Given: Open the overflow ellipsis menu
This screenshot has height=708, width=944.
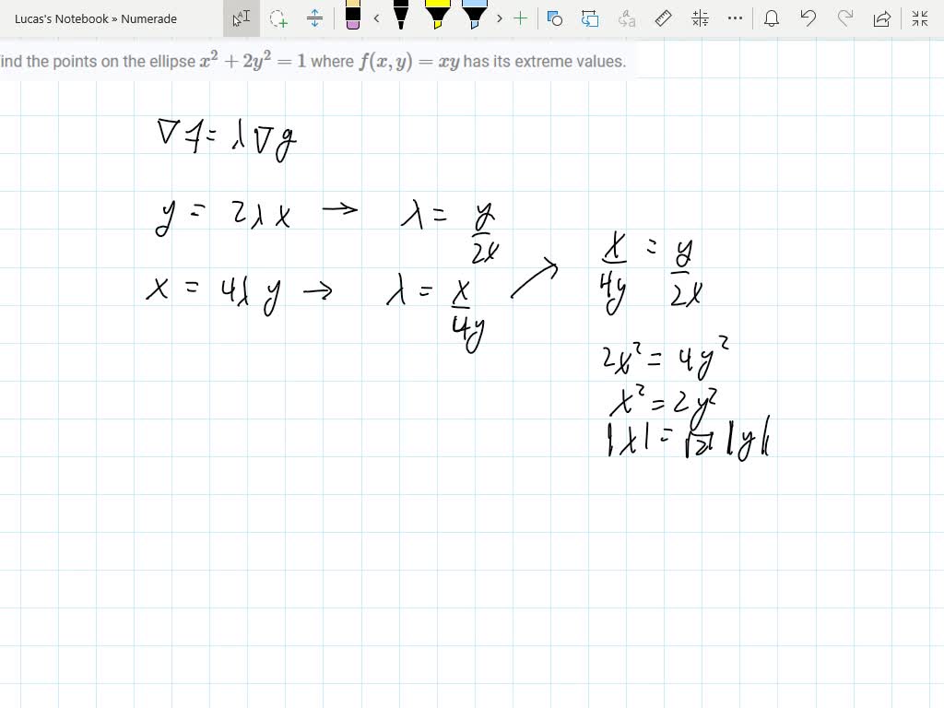Looking at the screenshot, I should (735, 18).
